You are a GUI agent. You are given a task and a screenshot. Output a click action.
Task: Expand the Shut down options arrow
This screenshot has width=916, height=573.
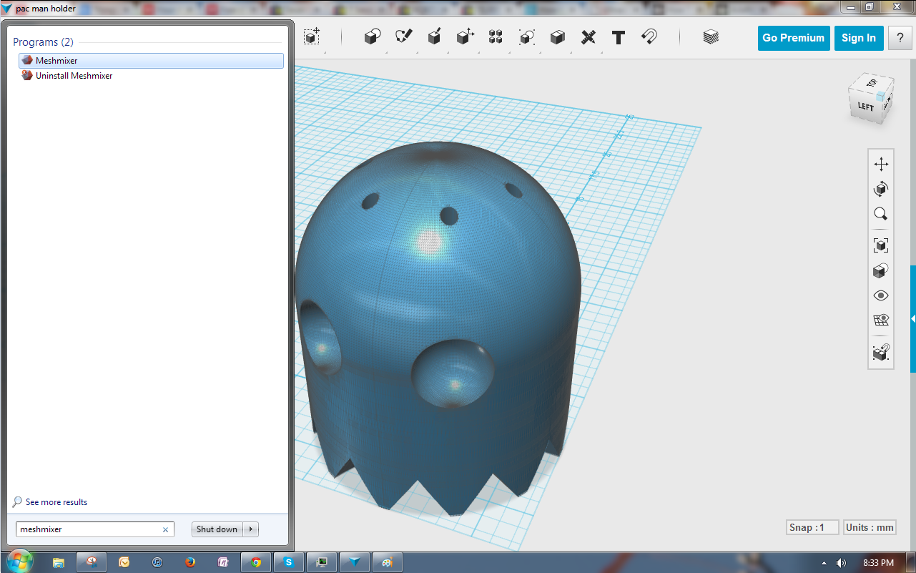click(251, 529)
